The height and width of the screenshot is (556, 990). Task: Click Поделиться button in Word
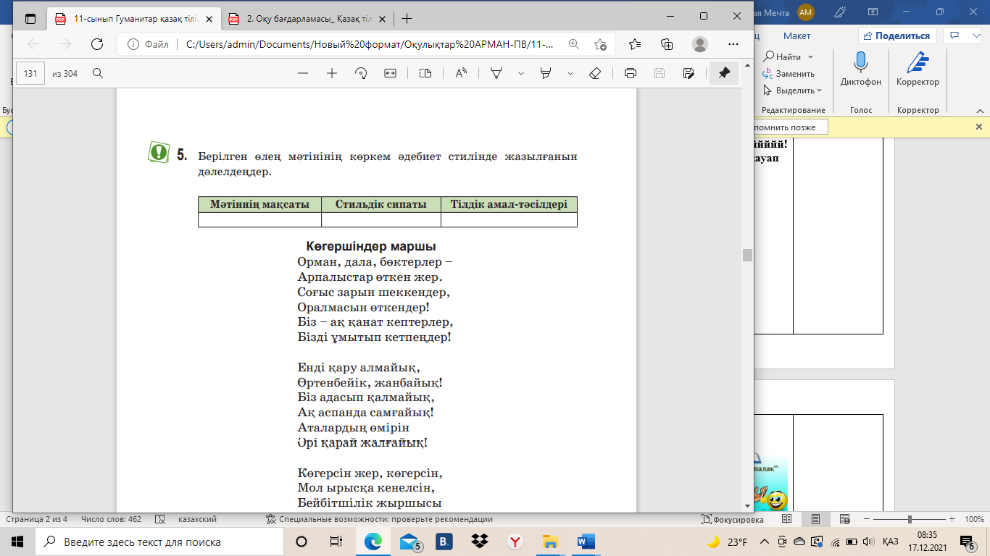897,35
